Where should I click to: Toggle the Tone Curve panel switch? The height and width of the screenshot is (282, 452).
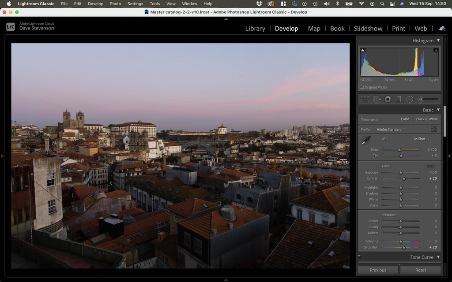pos(359,256)
